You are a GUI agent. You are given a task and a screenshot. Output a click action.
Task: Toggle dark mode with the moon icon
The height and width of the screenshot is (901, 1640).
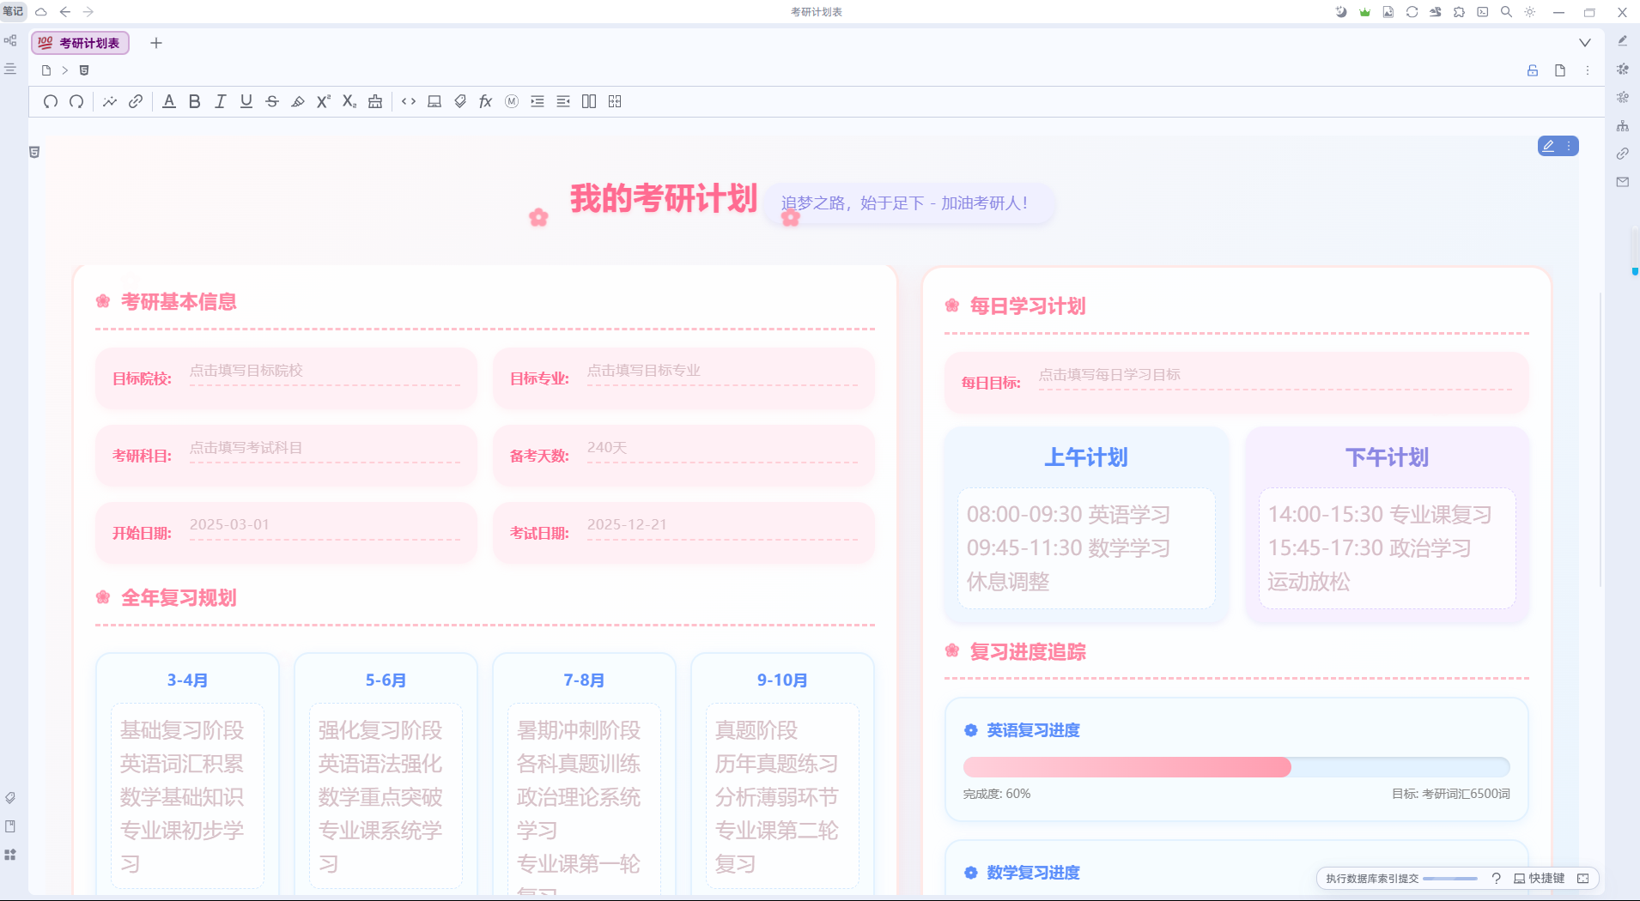tap(1341, 12)
